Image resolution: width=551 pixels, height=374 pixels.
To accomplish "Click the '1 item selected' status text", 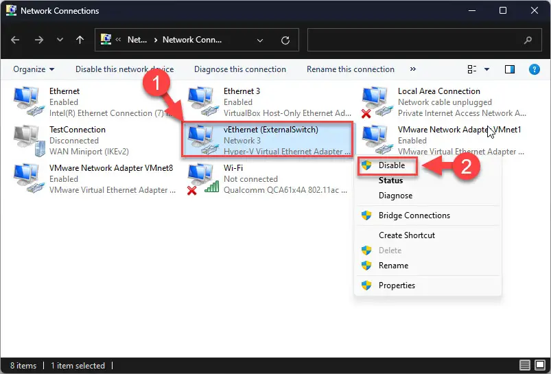I will [x=78, y=366].
